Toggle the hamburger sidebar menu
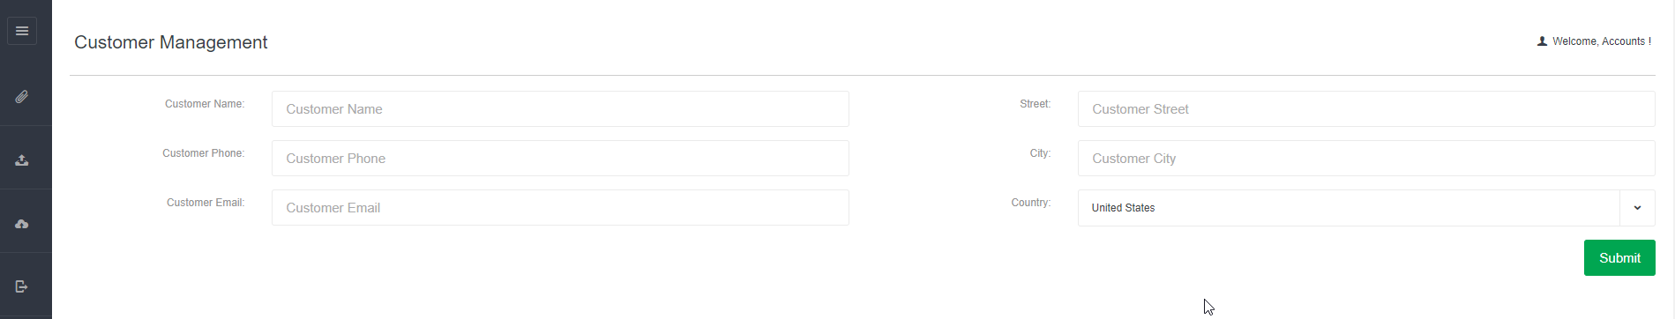 coord(22,31)
